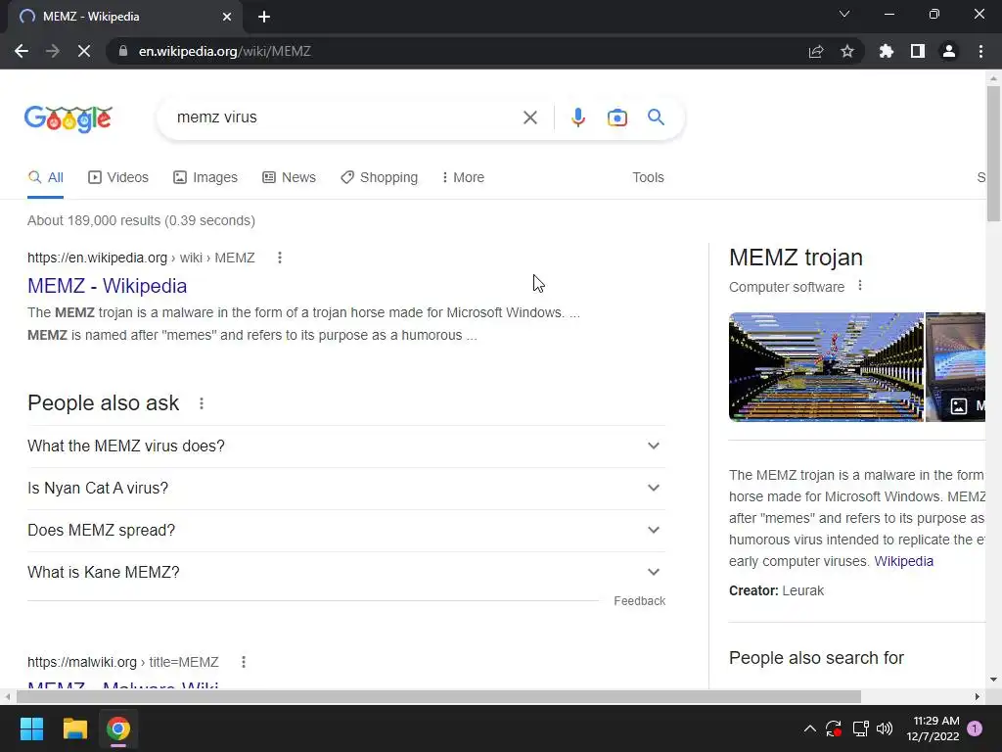Clear the search box text
Screen dimensions: 1002x752
click(529, 117)
